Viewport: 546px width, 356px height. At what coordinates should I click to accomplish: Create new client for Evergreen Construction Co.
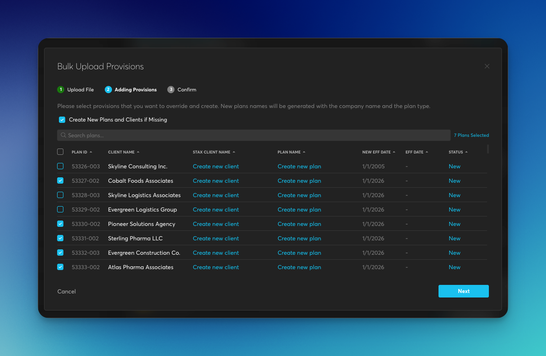[x=216, y=253]
